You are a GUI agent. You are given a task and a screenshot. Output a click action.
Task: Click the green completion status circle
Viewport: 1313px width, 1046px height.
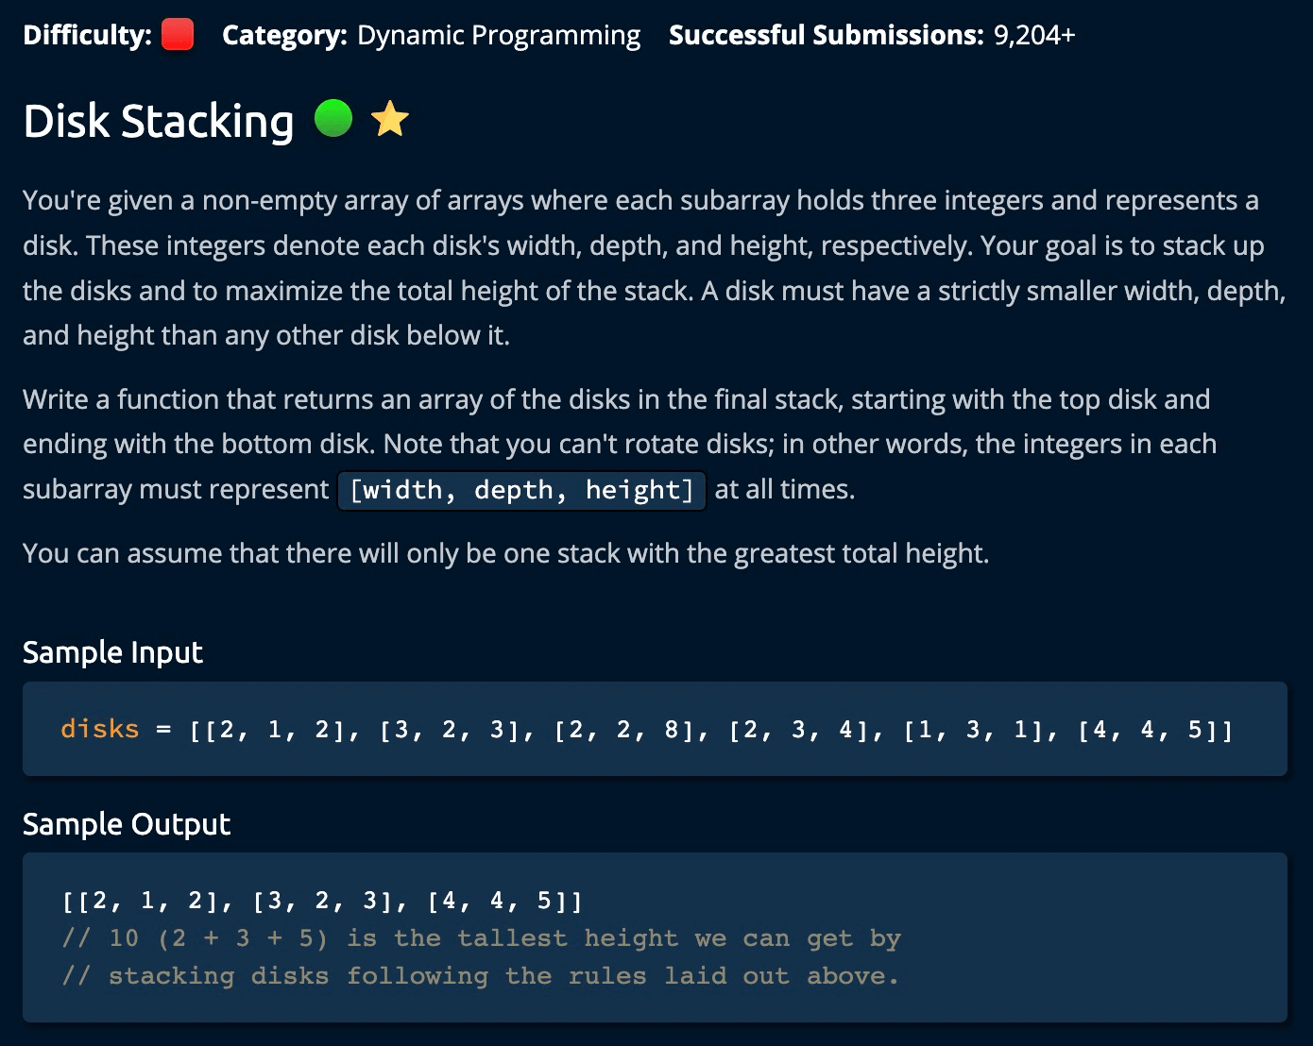[333, 119]
